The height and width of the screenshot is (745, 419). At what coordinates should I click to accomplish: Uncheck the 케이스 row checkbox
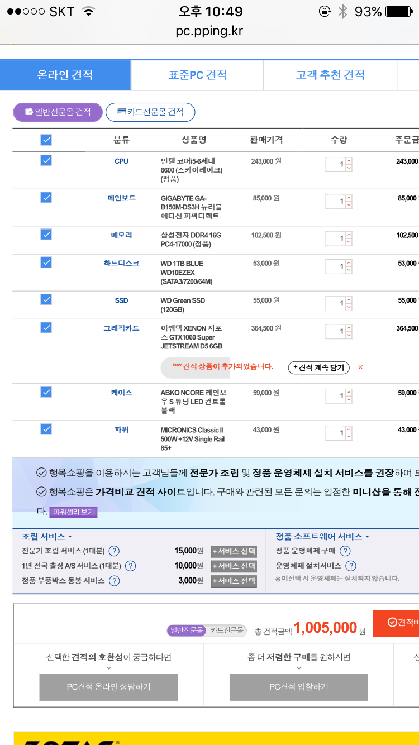click(46, 392)
